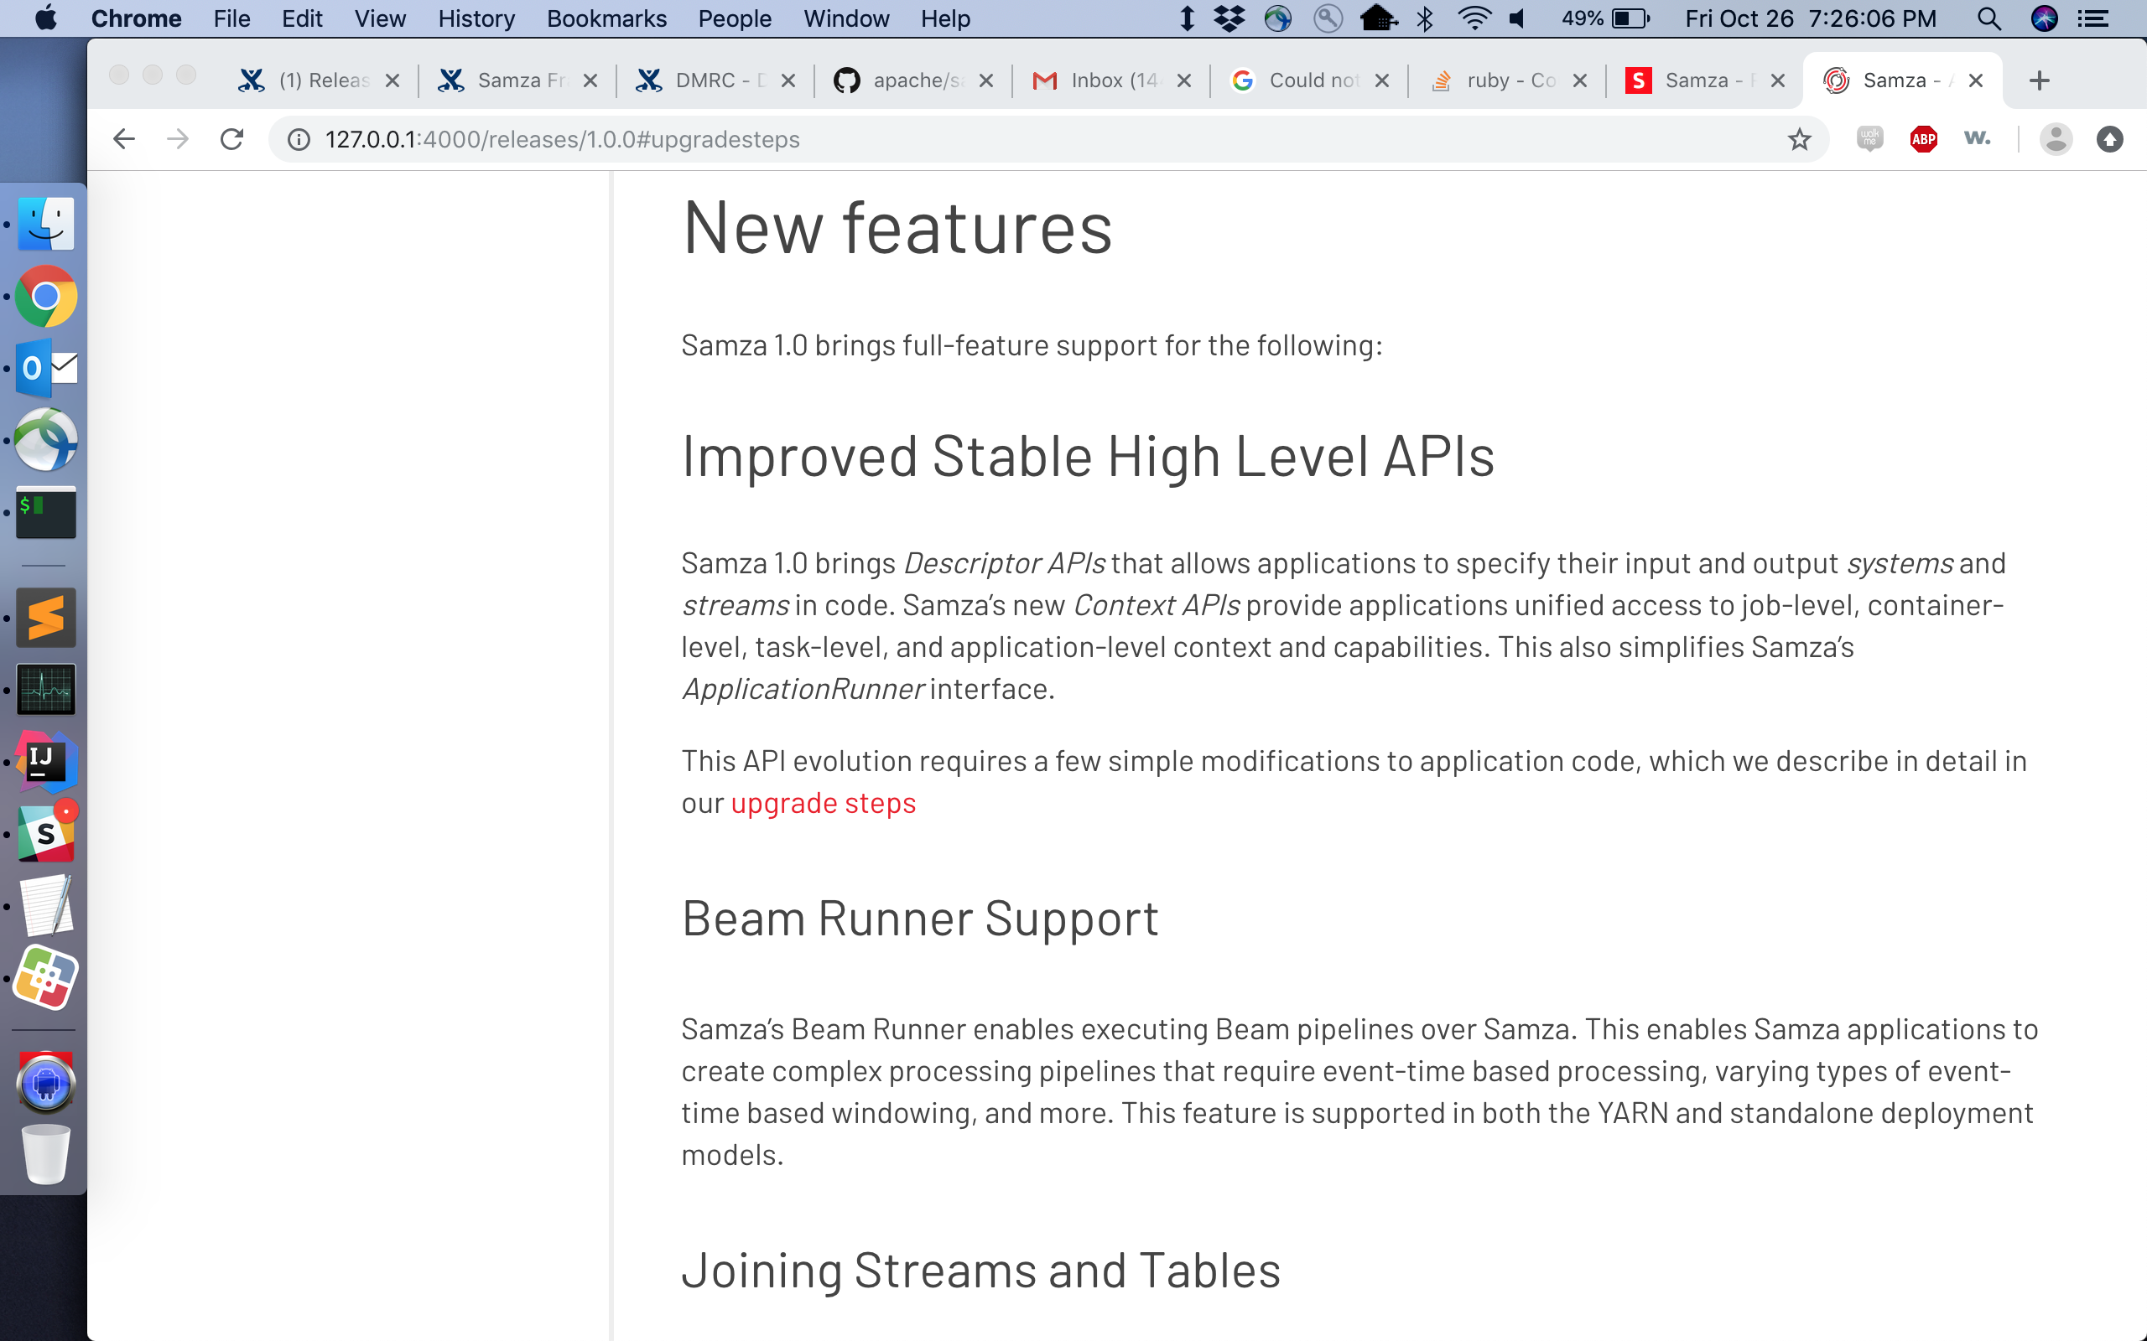View site information icon in the address bar
The image size is (2147, 1341).
[299, 139]
